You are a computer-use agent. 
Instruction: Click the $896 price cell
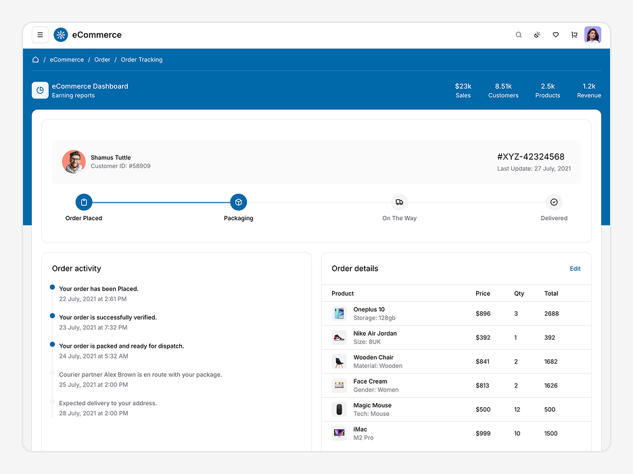tap(483, 313)
